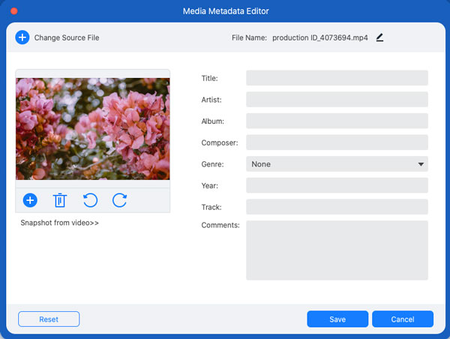Focus the Year input field

coord(336,185)
